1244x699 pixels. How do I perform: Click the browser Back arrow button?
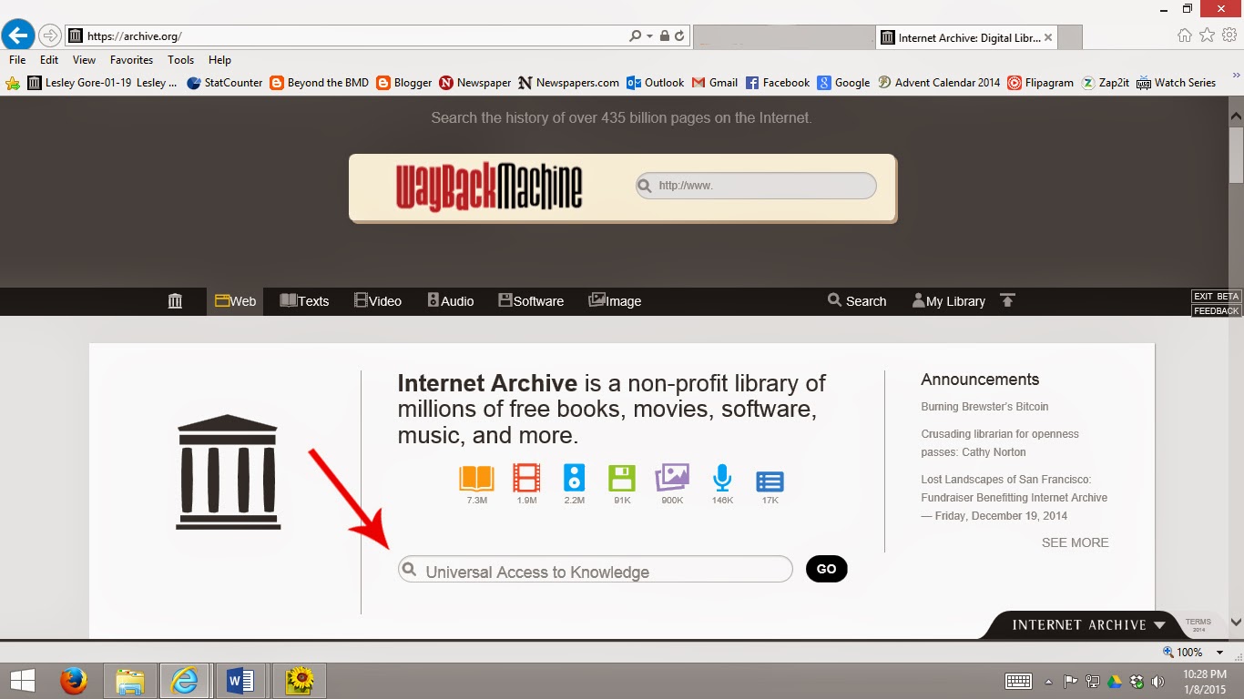point(18,35)
